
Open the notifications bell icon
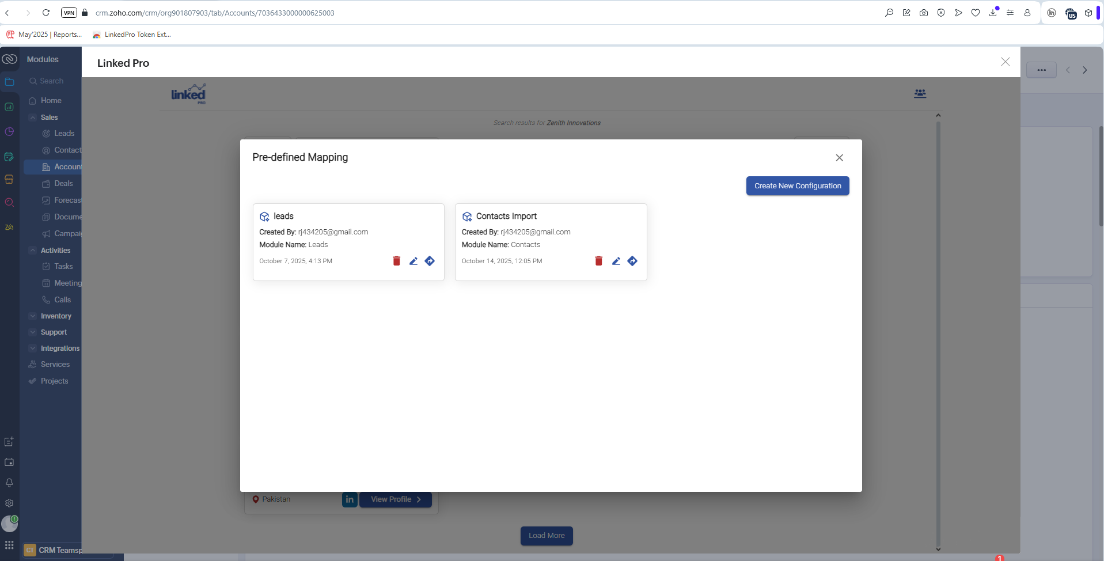click(9, 483)
